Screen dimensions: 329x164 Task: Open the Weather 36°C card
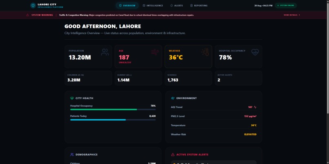tap(188, 56)
